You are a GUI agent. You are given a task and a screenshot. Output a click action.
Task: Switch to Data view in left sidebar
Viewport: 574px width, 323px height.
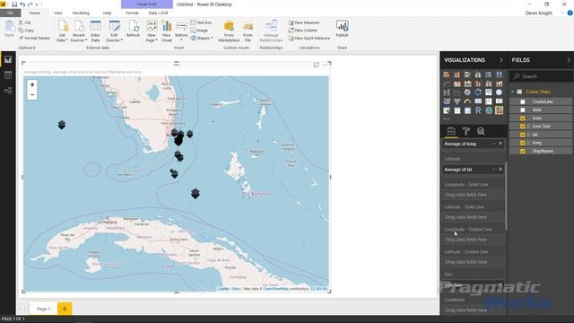[8, 75]
